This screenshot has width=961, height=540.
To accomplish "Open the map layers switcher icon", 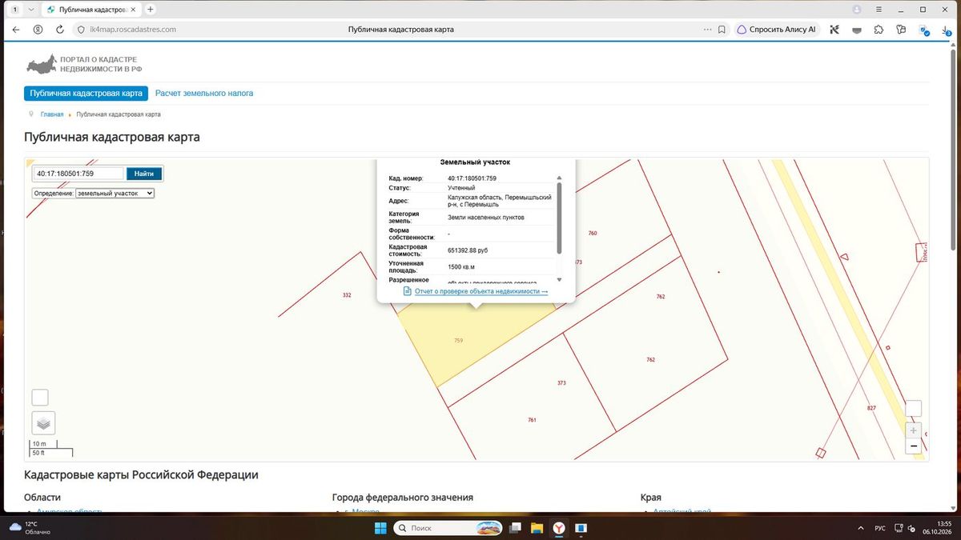I will point(43,423).
